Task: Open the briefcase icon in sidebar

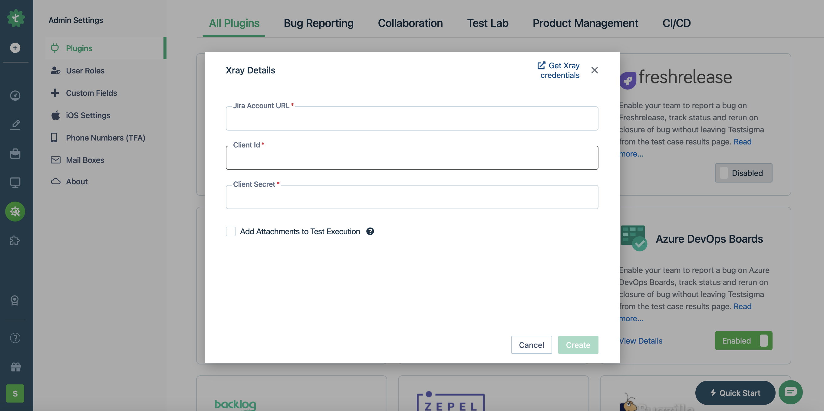Action: (15, 154)
